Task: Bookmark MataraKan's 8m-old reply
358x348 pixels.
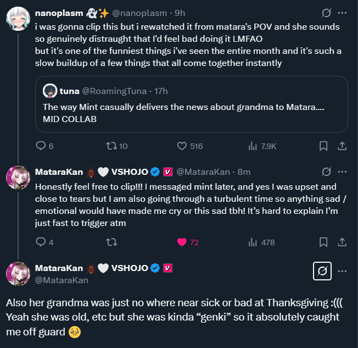Action: pos(324,242)
